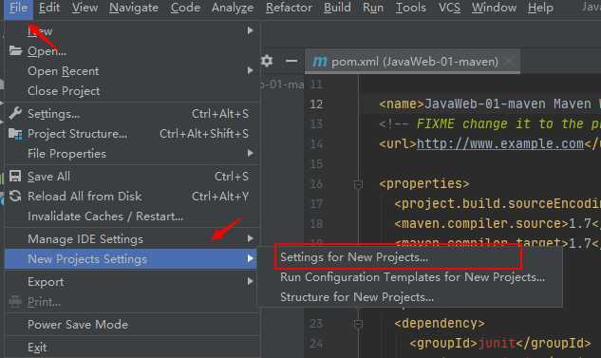
Task: Select Project Structure... menu entry
Action: coord(132,134)
